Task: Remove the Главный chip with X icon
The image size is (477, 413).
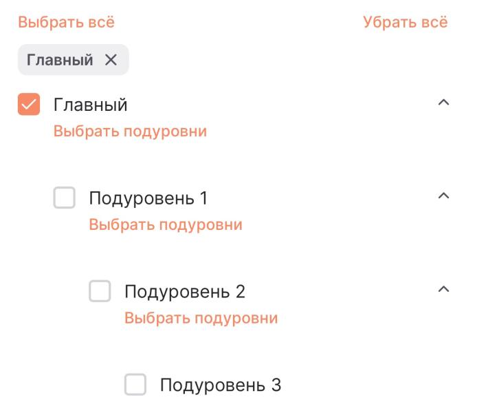Action: [111, 60]
